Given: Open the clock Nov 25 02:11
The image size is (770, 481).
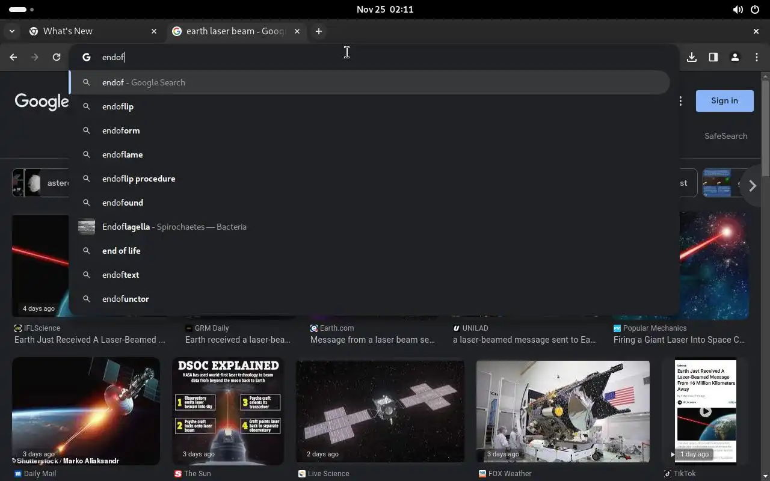Looking at the screenshot, I should click(385, 10).
